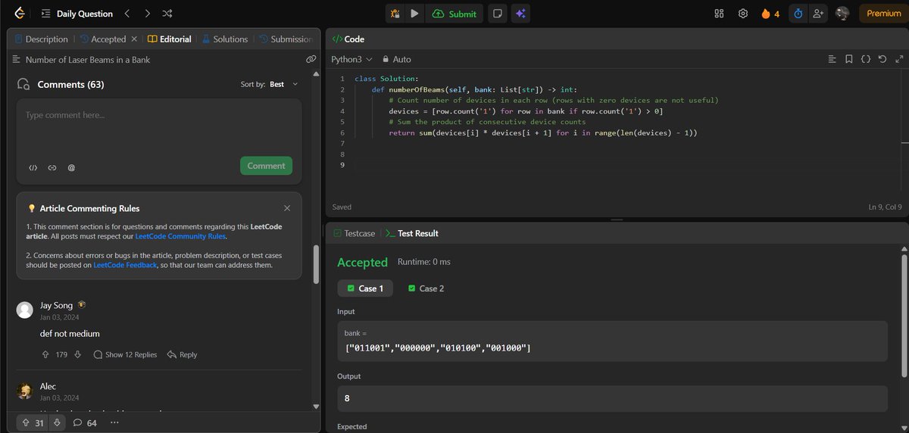Viewport: 909px width, 433px height.
Task: Expand Show 12 Replies
Action: click(x=125, y=354)
